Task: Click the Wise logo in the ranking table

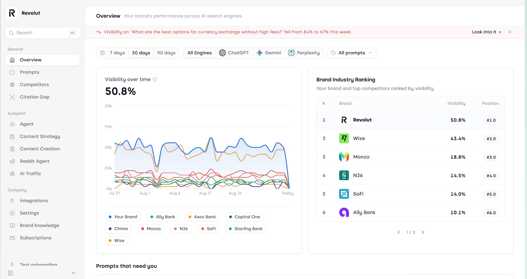Action: tap(344, 139)
